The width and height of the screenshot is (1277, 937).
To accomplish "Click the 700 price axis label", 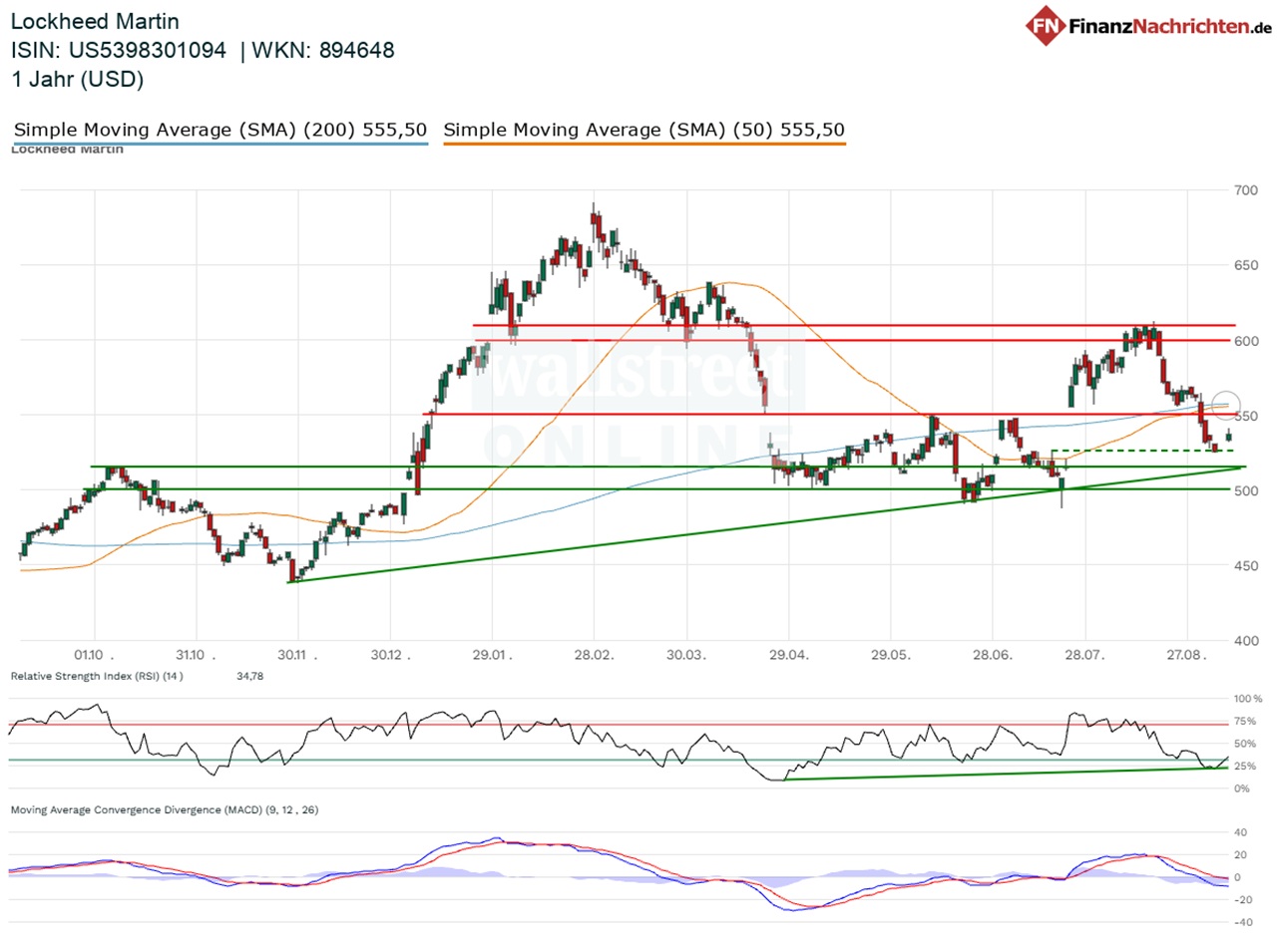I will click(x=1244, y=190).
